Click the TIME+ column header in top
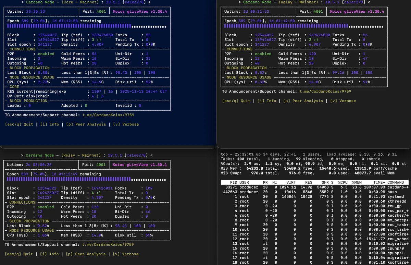 click(x=378, y=183)
